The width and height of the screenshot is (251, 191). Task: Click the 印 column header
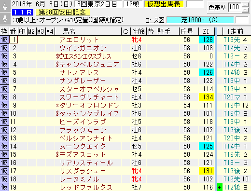[x=23, y=31]
